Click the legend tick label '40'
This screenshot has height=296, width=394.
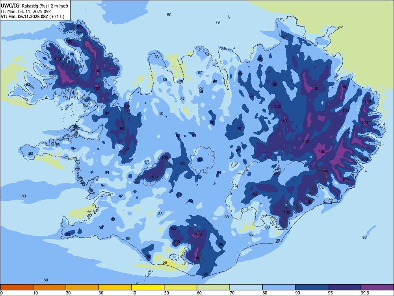[x=134, y=293]
